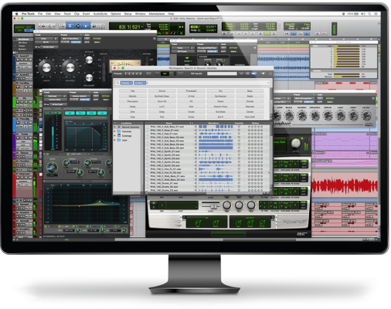
Task: Select the Trim tool in the toolbar
Action: [70, 25]
